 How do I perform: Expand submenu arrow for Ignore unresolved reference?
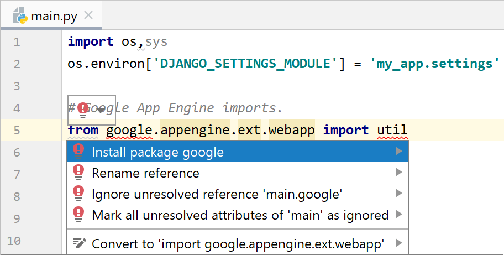pos(398,194)
